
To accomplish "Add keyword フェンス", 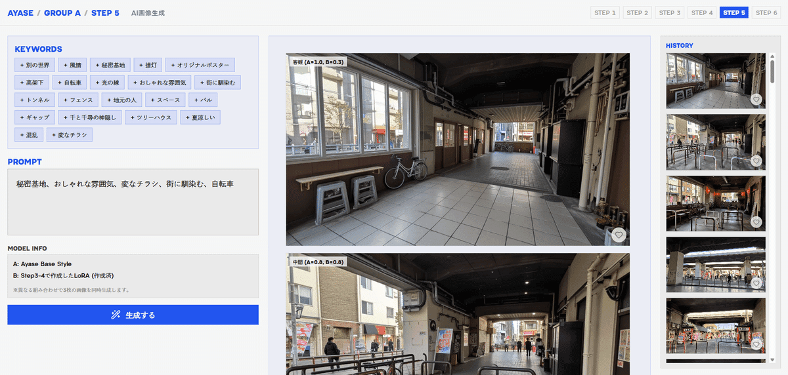I will coord(78,100).
